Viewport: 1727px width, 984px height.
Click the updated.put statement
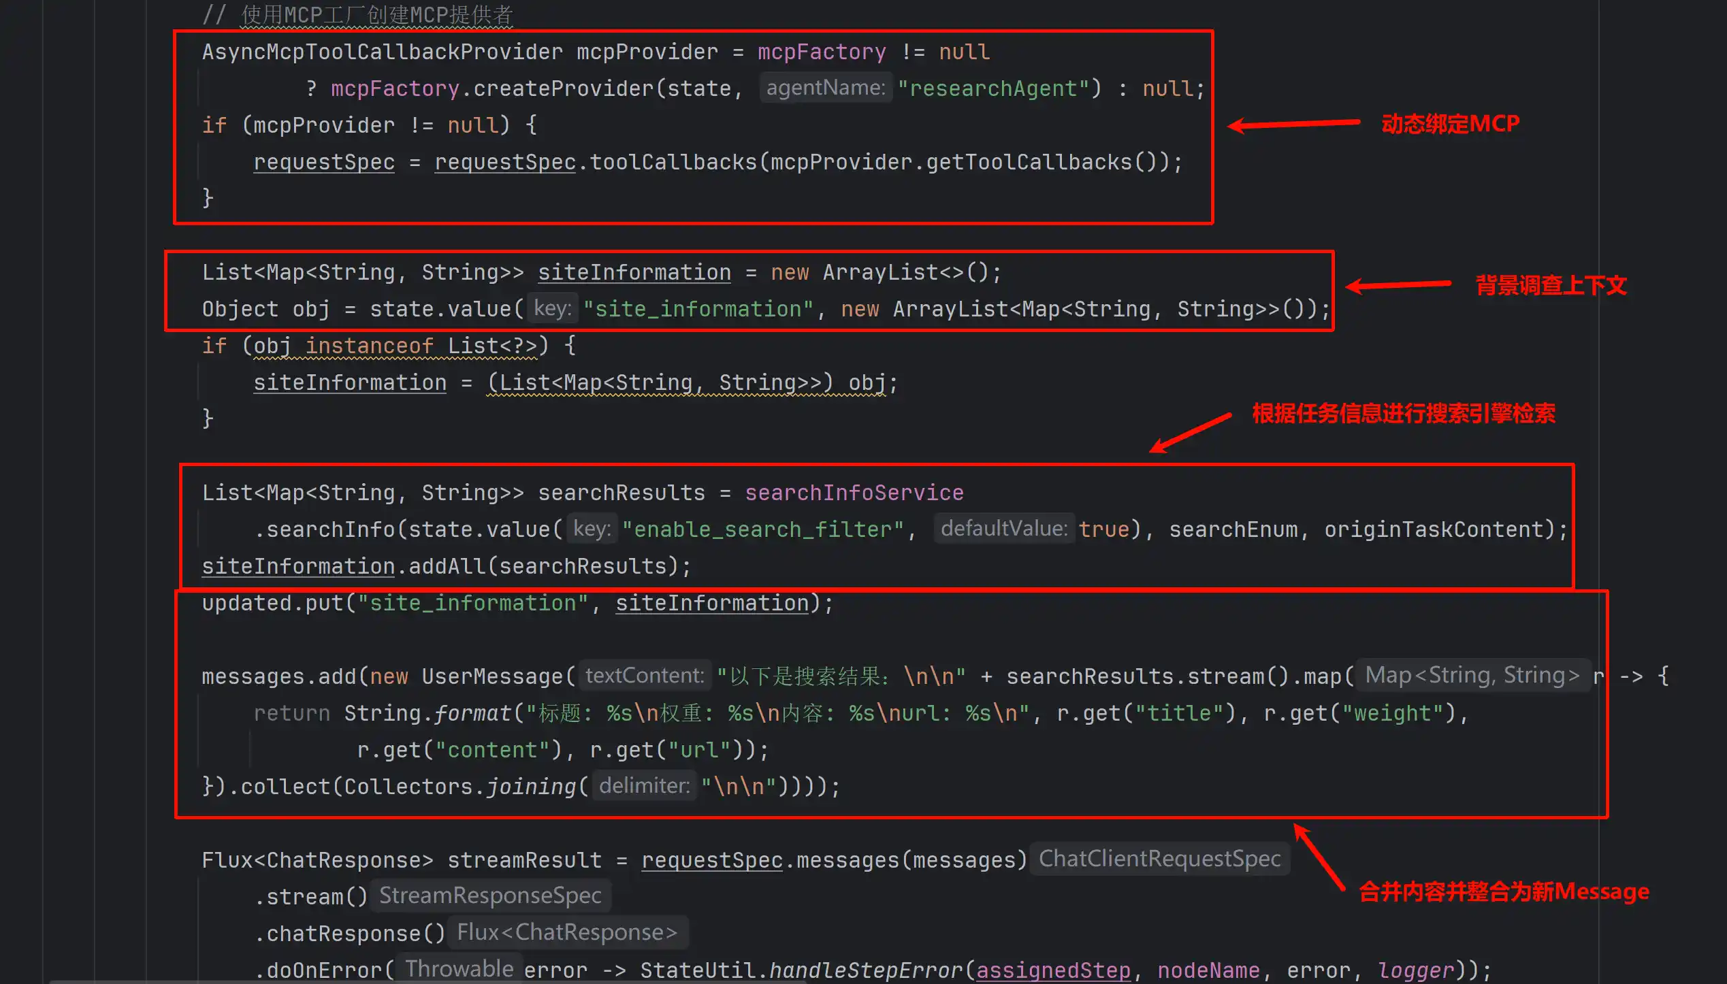point(274,603)
